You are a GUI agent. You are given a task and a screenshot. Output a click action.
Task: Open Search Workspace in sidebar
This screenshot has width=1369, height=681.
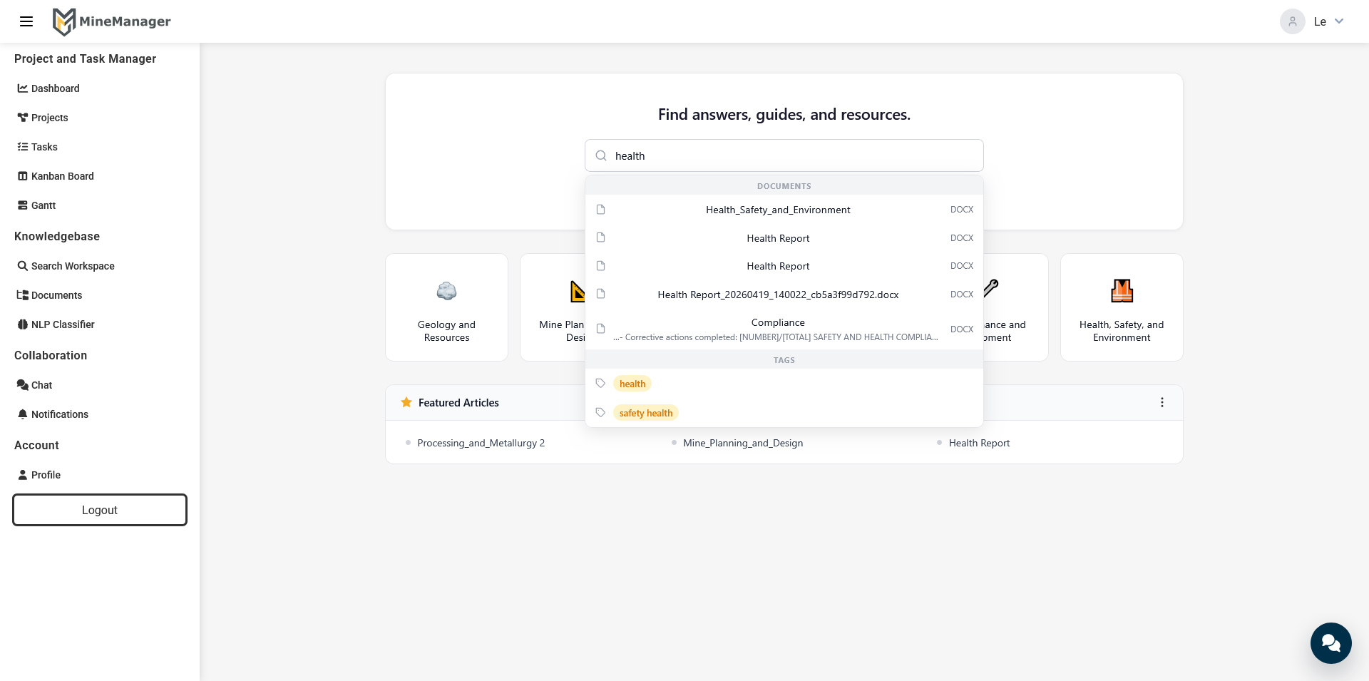click(x=66, y=266)
